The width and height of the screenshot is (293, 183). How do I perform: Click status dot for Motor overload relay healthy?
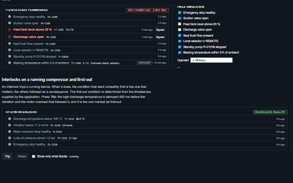tap(10, 131)
